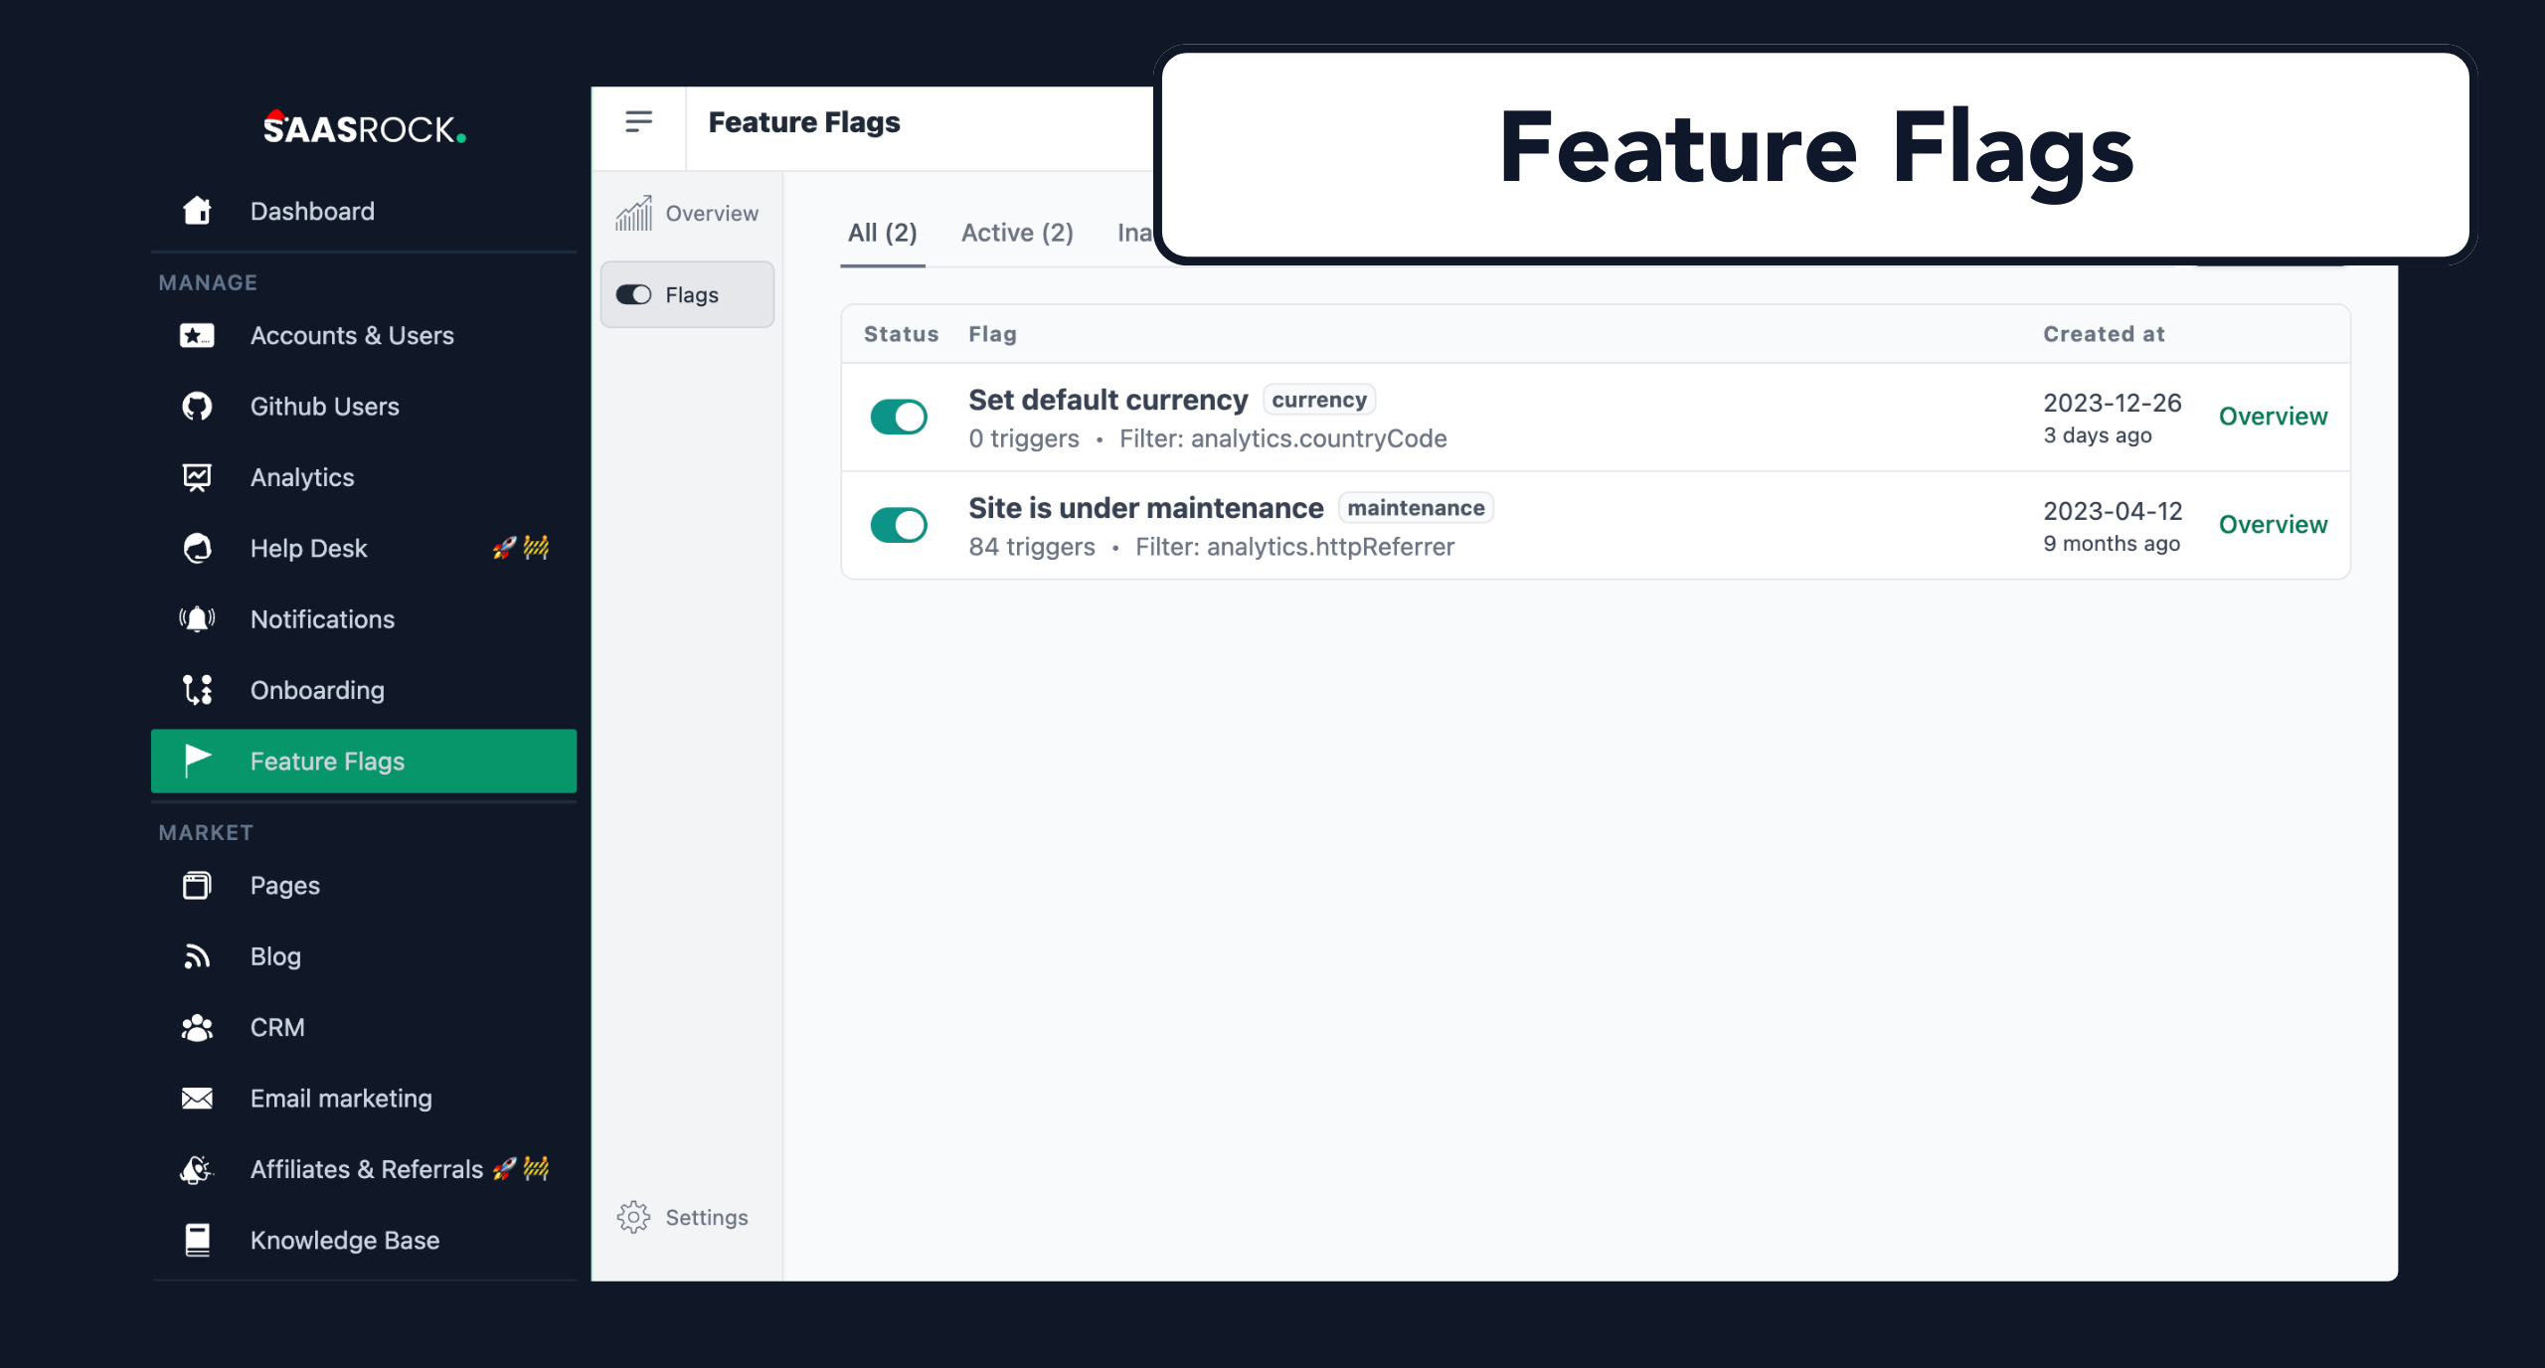
Task: Switch to the Active (2) tab
Action: pos(1017,231)
